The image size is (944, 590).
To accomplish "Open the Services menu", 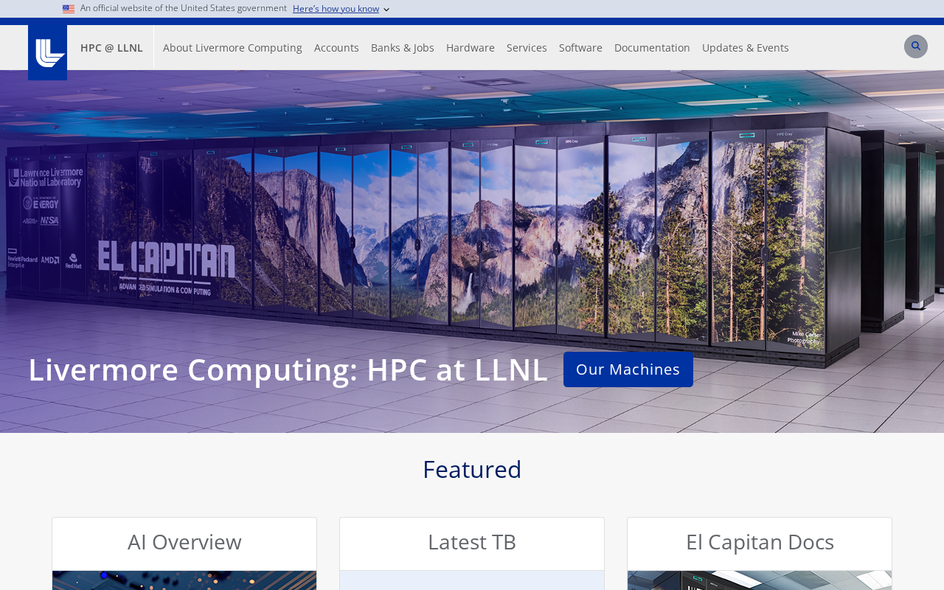I will click(527, 48).
